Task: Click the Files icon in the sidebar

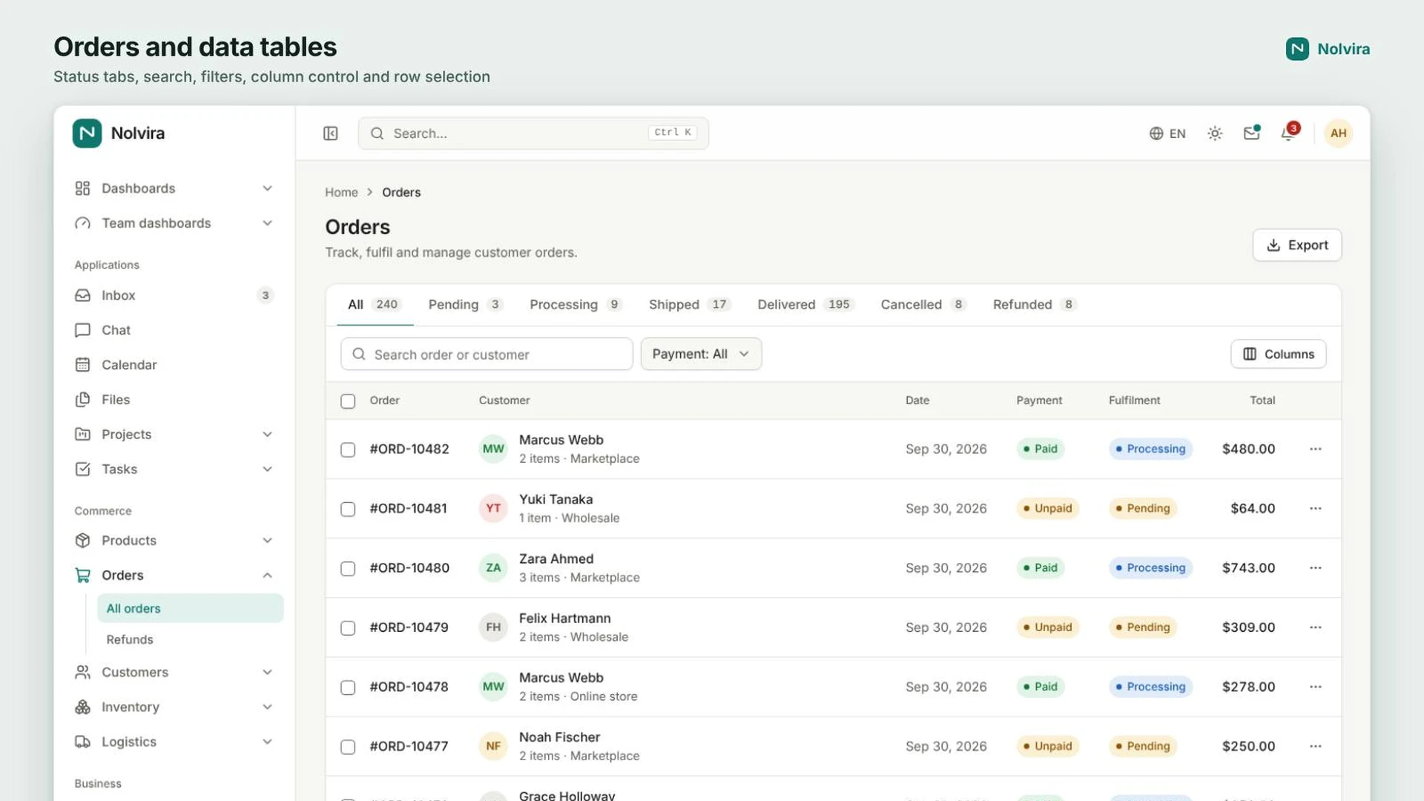Action: 82,400
